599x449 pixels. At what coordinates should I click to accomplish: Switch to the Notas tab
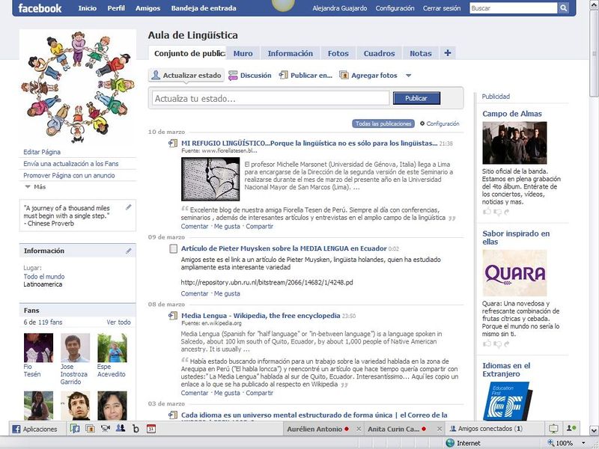click(x=420, y=53)
